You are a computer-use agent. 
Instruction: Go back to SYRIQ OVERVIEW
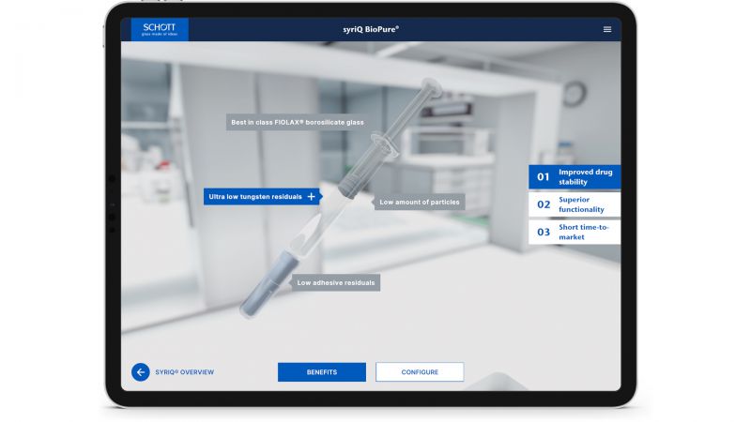[x=184, y=372]
